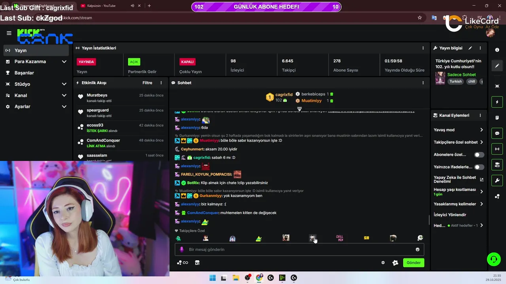
Task: Go to Yayın in the sidebar
Action: [36, 50]
